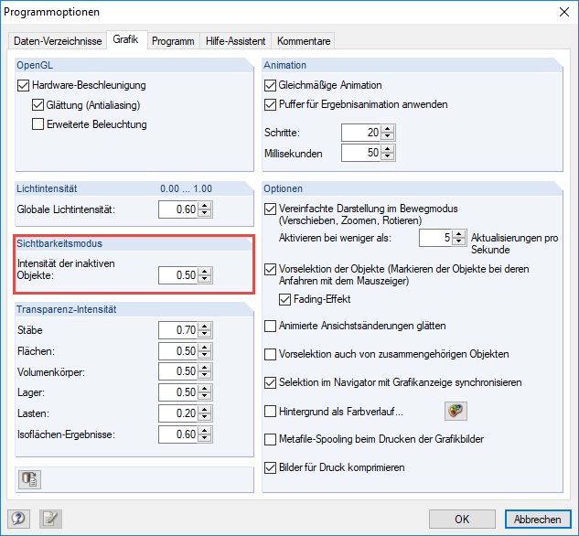The width and height of the screenshot is (579, 536).
Task: Switch to the Hilfe-Assistent tab
Action: [236, 41]
